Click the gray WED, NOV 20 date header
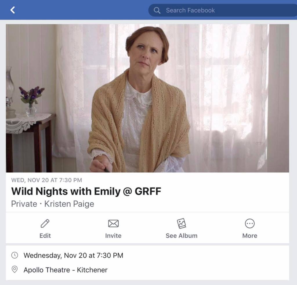 [46, 180]
